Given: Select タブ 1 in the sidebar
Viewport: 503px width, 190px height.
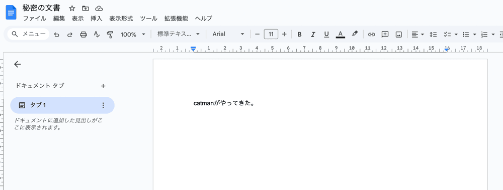Looking at the screenshot, I should tap(62, 105).
